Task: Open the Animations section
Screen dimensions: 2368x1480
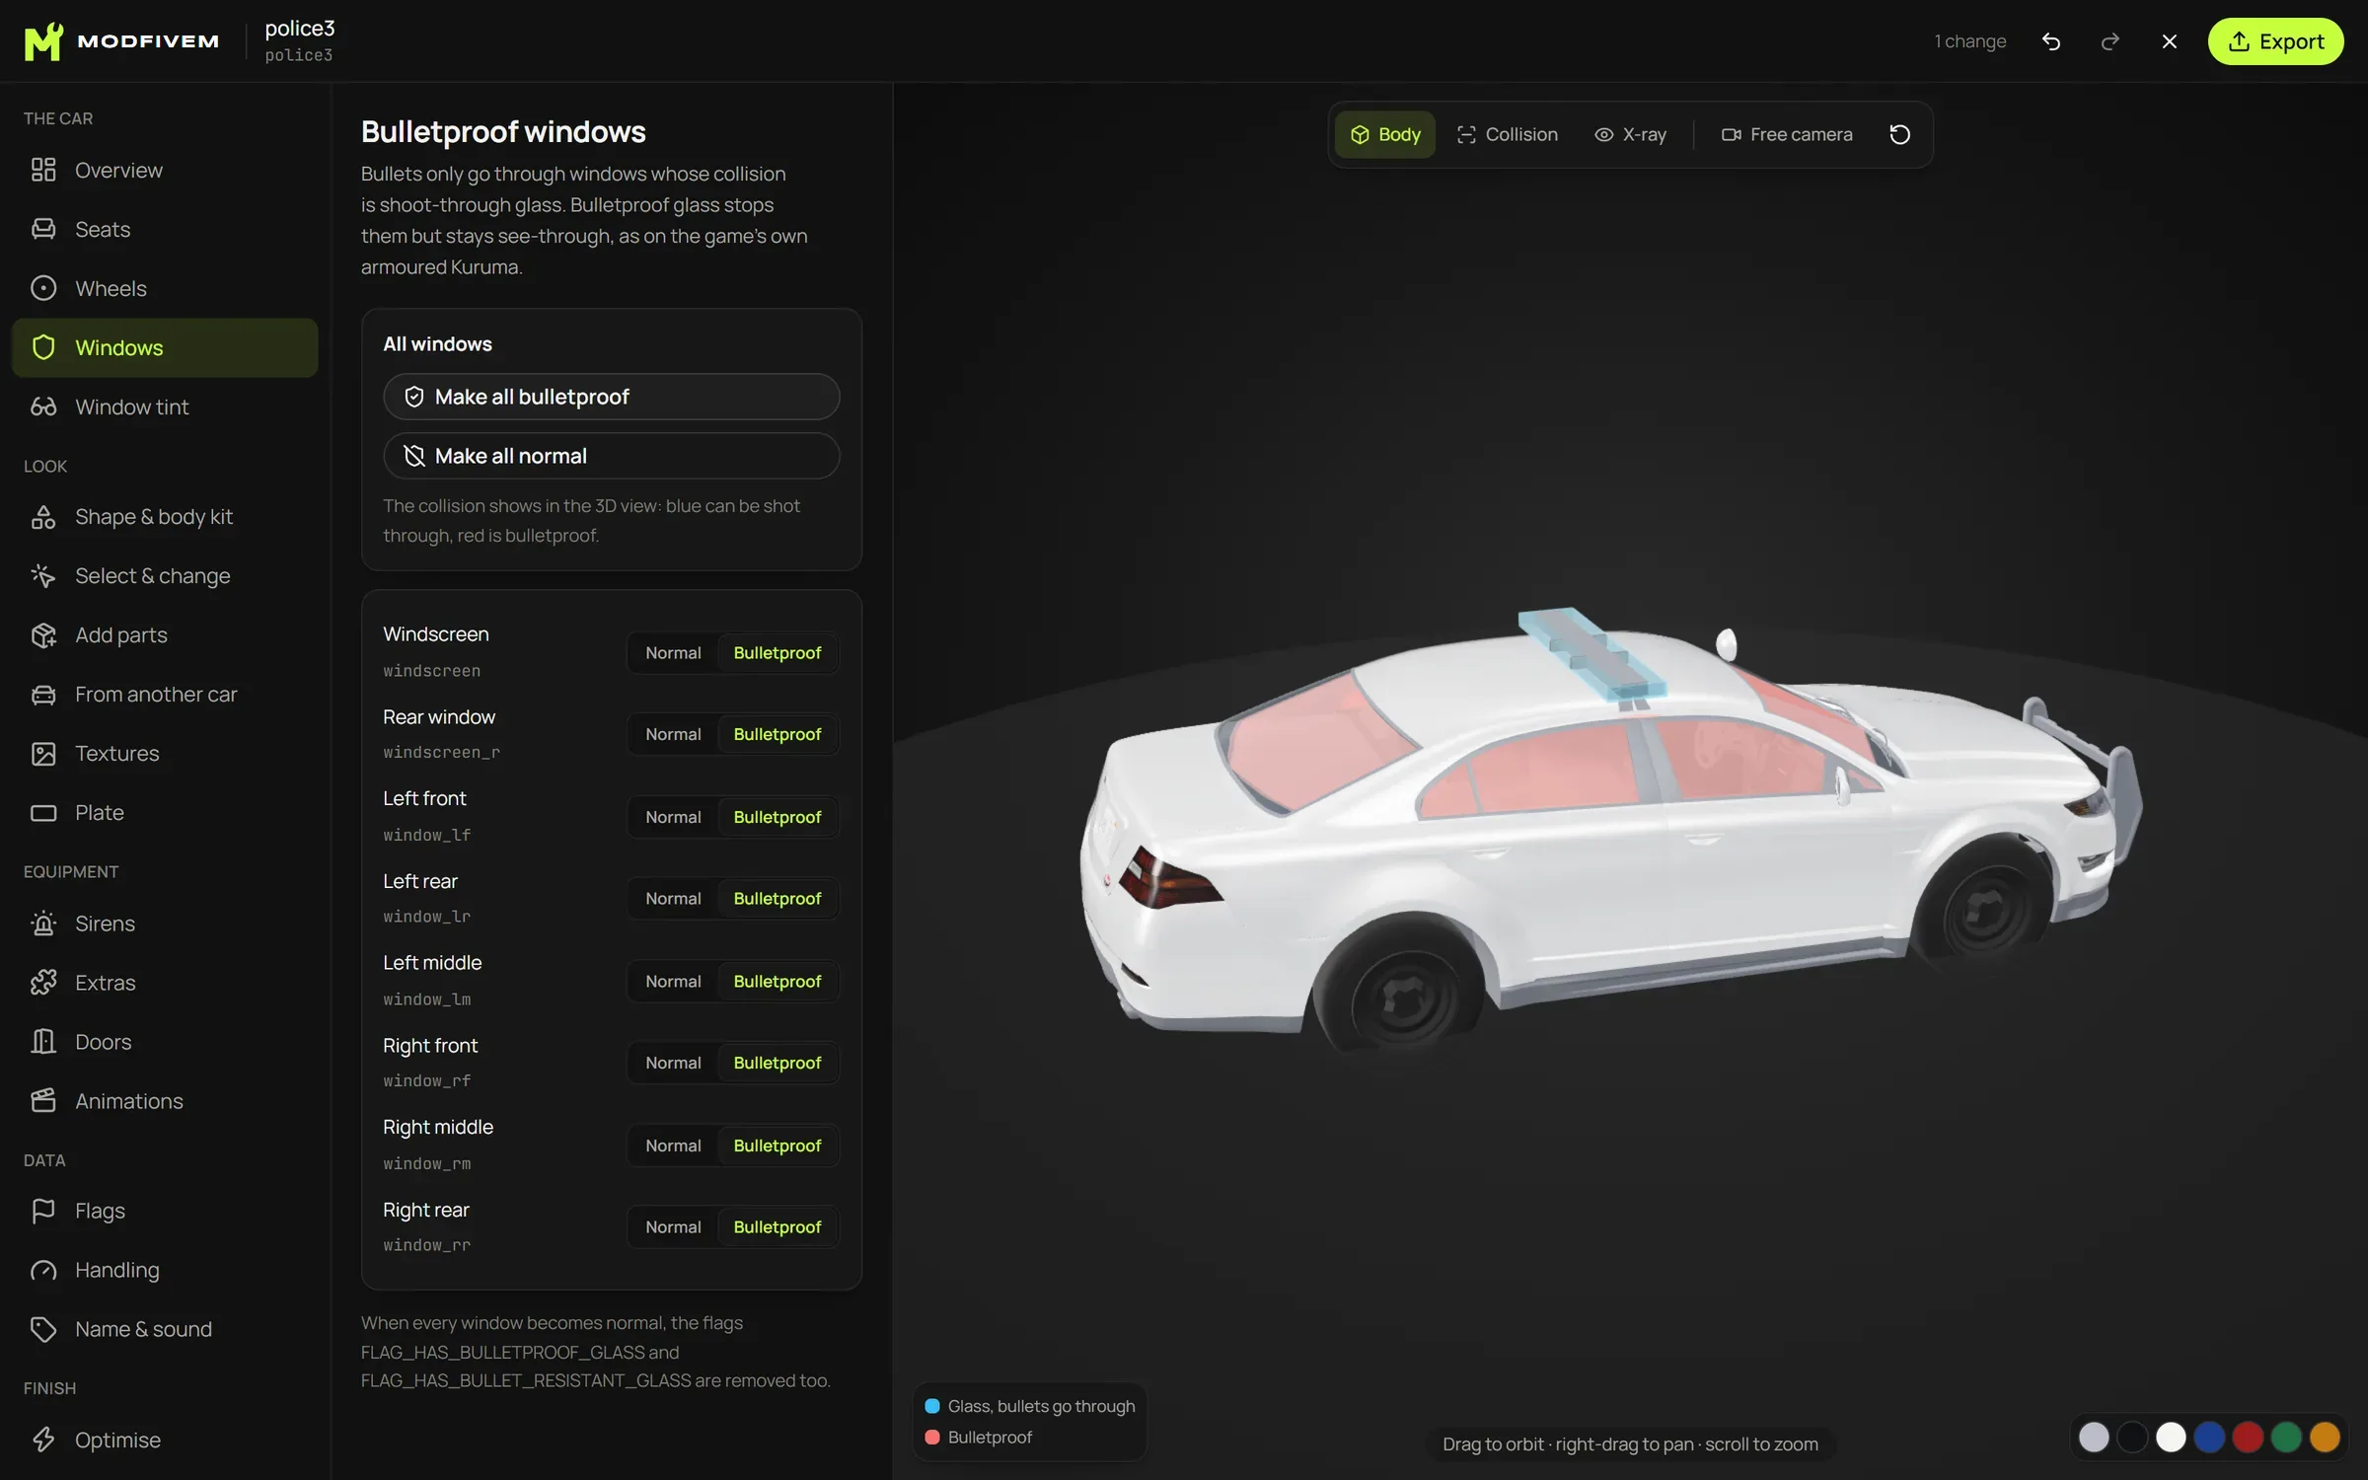Action: (x=165, y=1101)
